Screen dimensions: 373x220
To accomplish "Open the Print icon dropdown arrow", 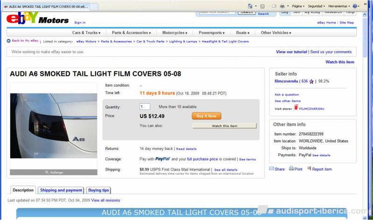I will (x=288, y=6).
